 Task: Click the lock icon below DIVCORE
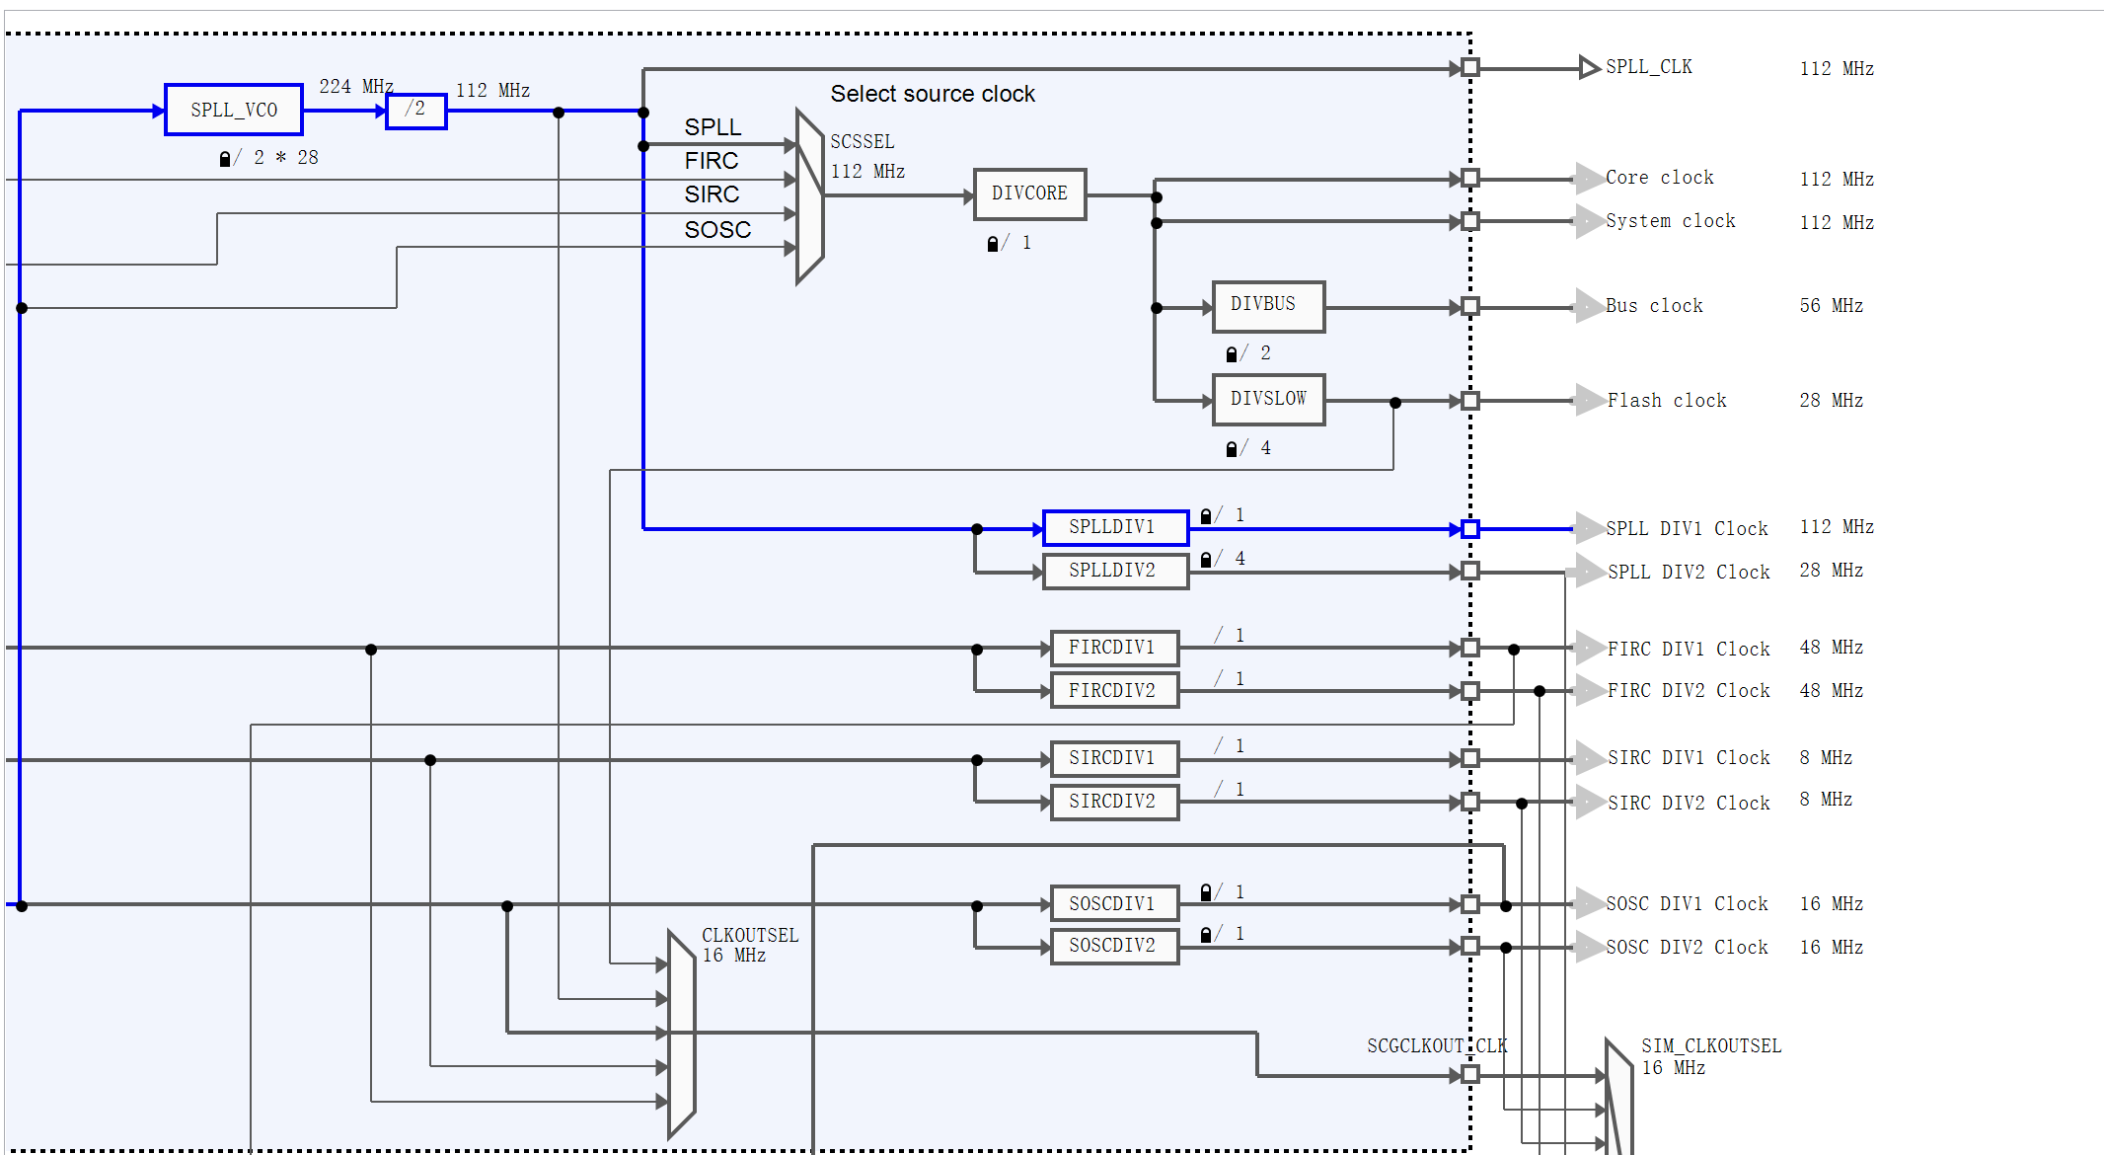pyautogui.click(x=993, y=244)
